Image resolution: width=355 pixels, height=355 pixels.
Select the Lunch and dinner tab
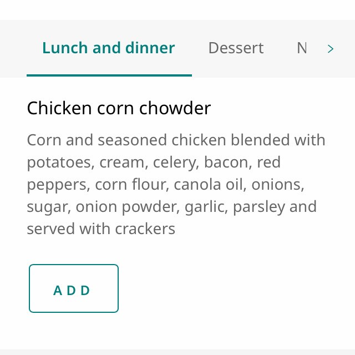(109, 48)
